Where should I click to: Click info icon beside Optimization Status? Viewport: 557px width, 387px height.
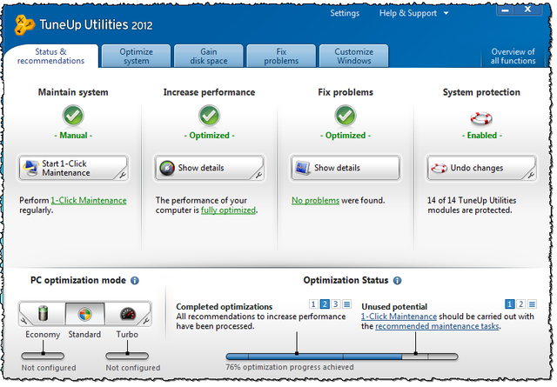point(397,281)
